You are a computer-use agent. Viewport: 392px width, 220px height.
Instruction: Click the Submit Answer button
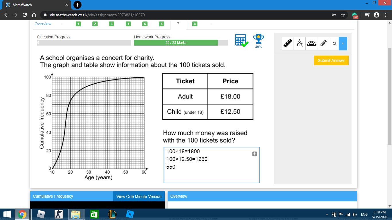tap(331, 60)
